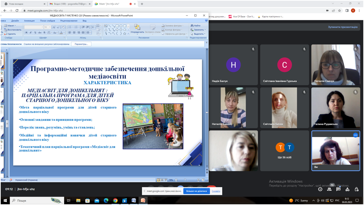This screenshot has width=364, height=205.
Task: Click the Windows search box Пошук
Action: (37, 201)
